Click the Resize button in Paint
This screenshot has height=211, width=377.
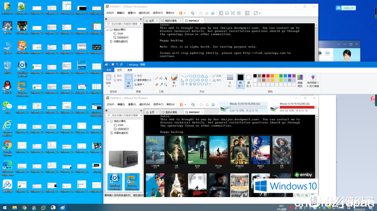[x=143, y=80]
